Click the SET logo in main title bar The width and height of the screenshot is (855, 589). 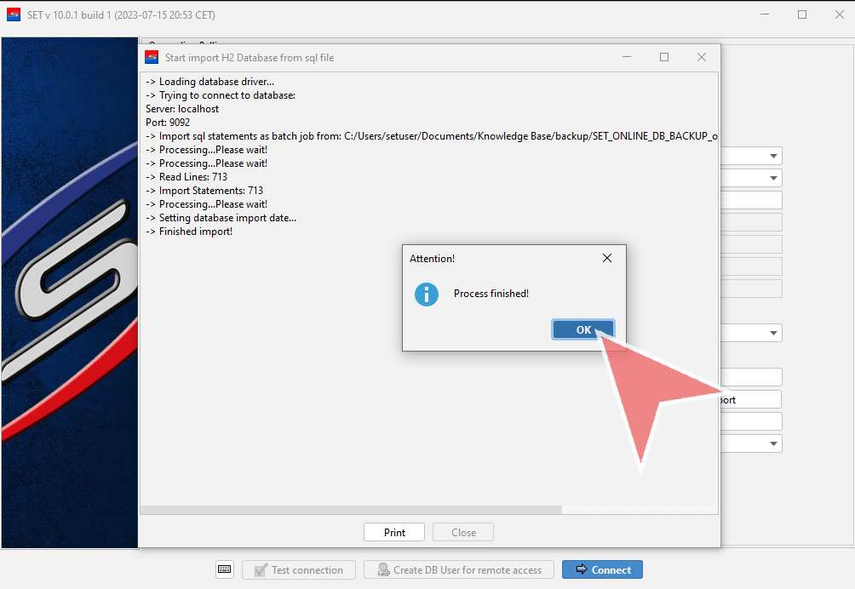(x=14, y=14)
